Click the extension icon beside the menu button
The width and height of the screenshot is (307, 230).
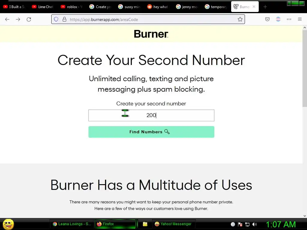click(x=289, y=19)
